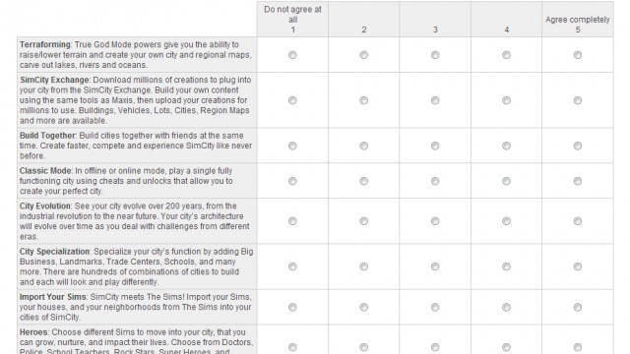The width and height of the screenshot is (630, 354).
Task: Select rating 2 for SimCity Exchange
Action: click(363, 100)
